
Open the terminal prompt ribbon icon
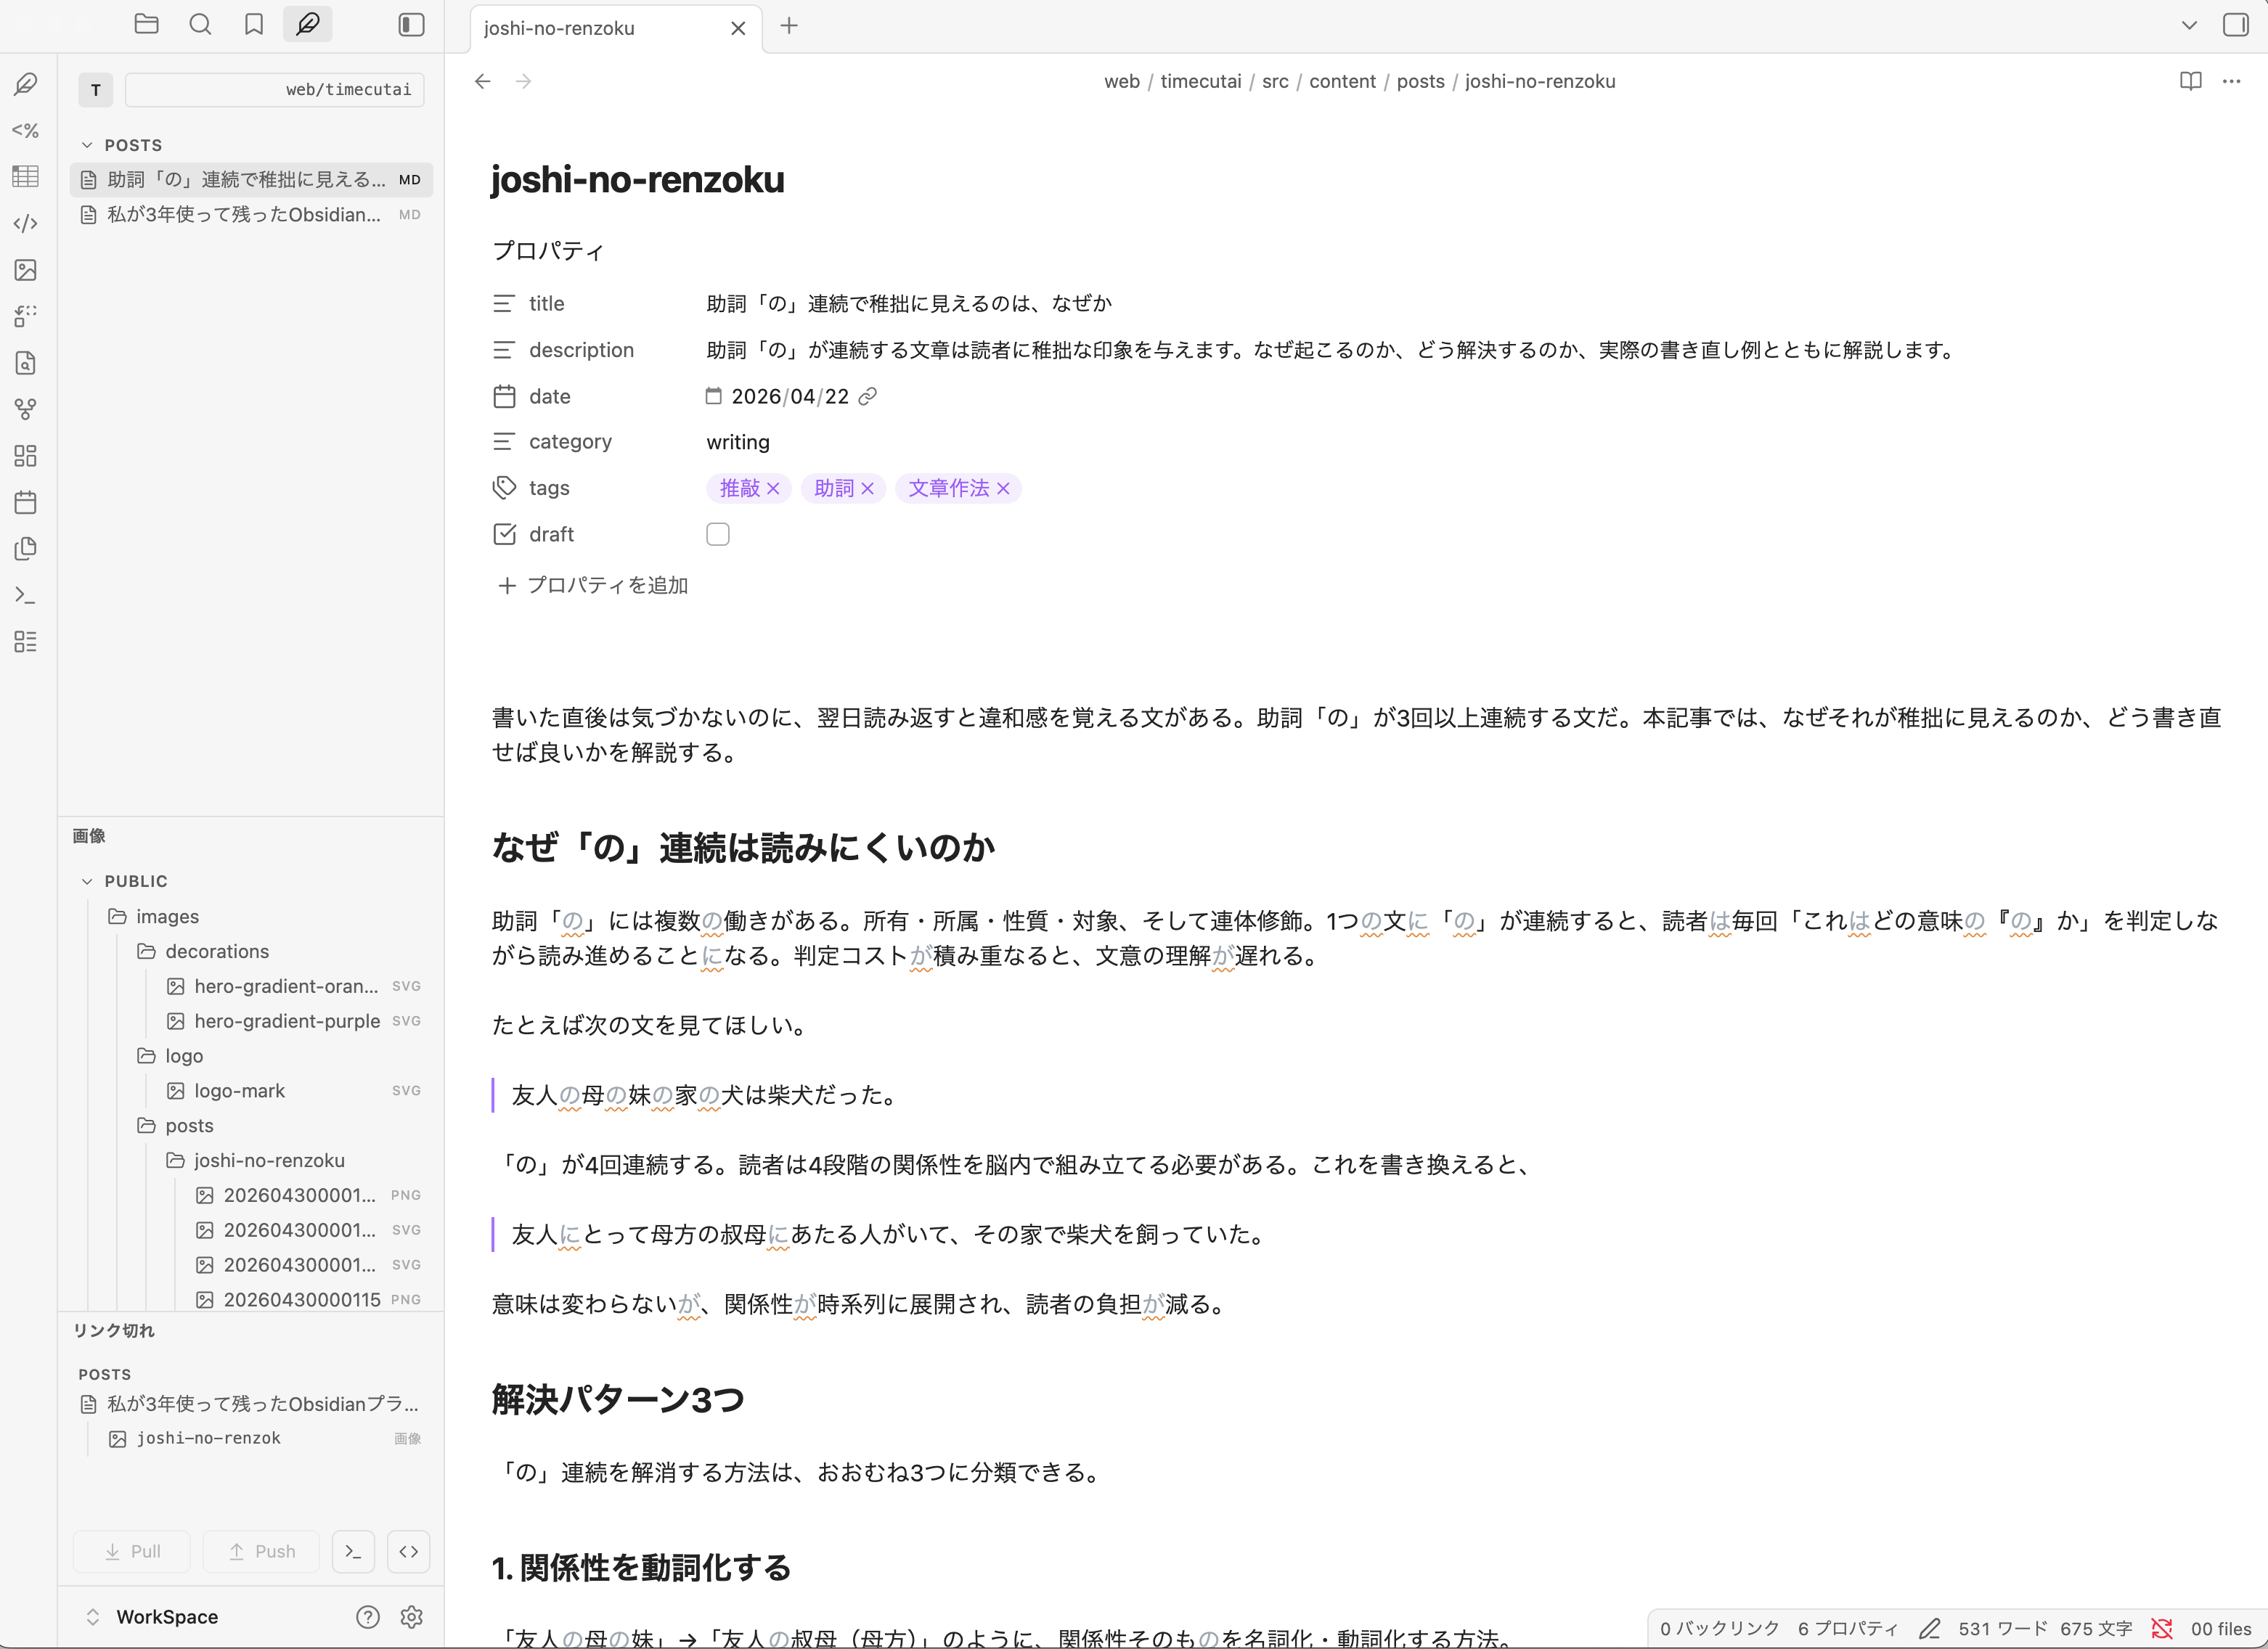(26, 595)
